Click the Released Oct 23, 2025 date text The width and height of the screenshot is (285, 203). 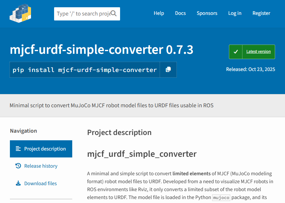point(251,69)
